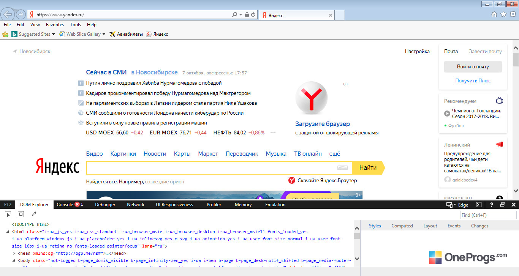Click the Add to Favorites bar star icon
This screenshot has width=519, height=276.
pyautogui.click(x=5, y=34)
